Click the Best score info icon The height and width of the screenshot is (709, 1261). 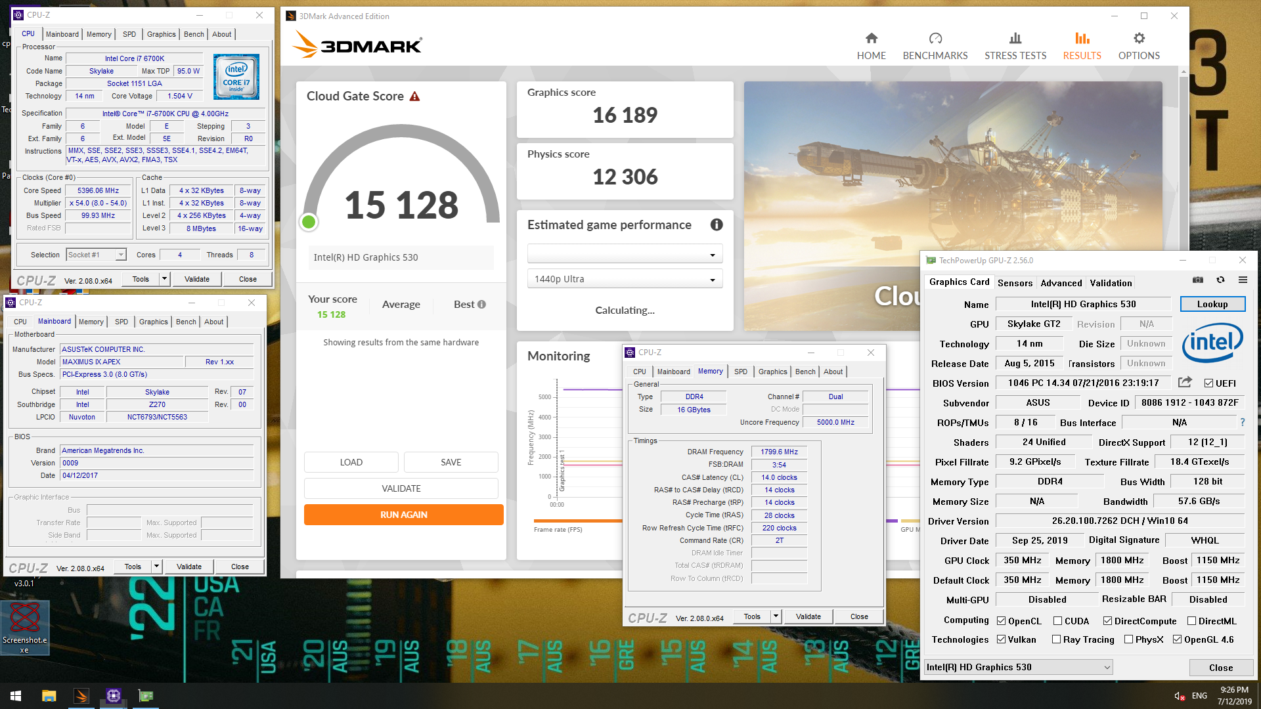pyautogui.click(x=481, y=304)
